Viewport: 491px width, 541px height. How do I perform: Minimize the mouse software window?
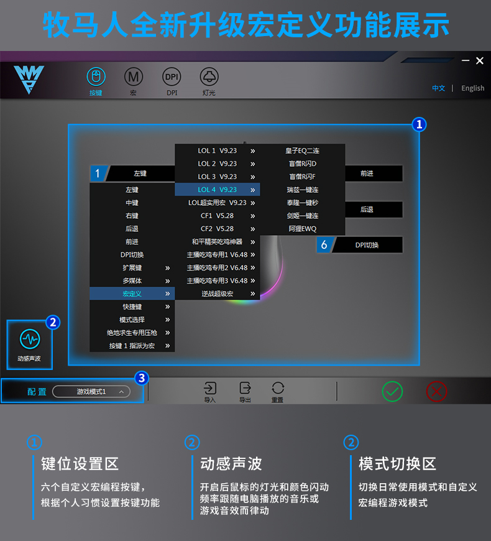click(466, 61)
